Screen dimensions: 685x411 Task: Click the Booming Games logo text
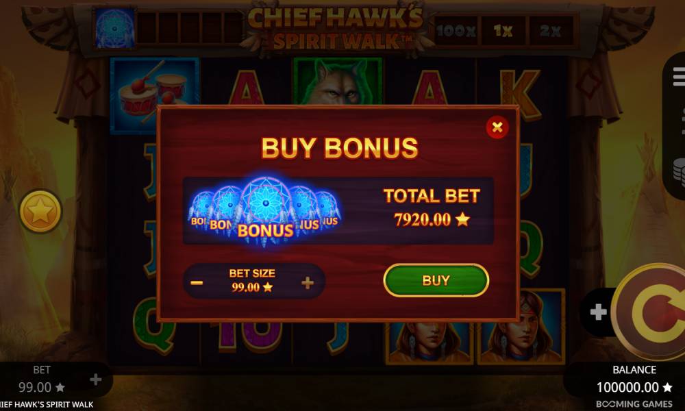[634, 404]
